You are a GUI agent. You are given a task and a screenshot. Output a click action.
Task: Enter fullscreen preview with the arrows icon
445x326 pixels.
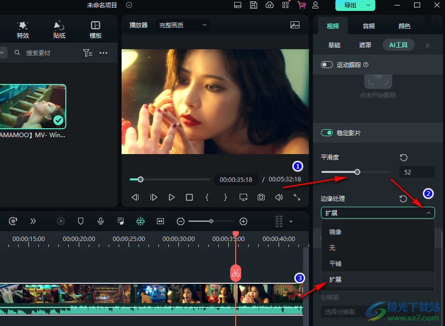[297, 197]
